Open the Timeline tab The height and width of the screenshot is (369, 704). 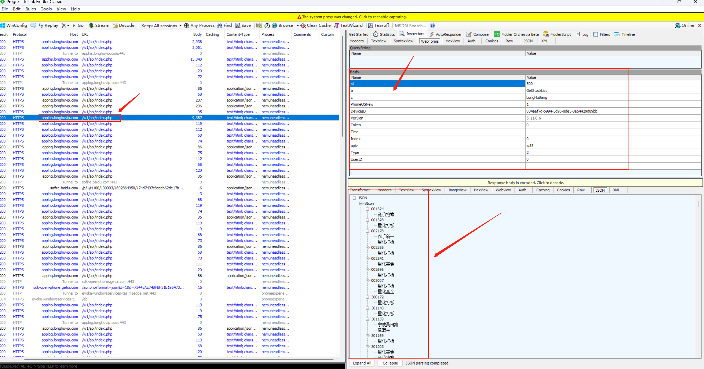[x=625, y=34]
